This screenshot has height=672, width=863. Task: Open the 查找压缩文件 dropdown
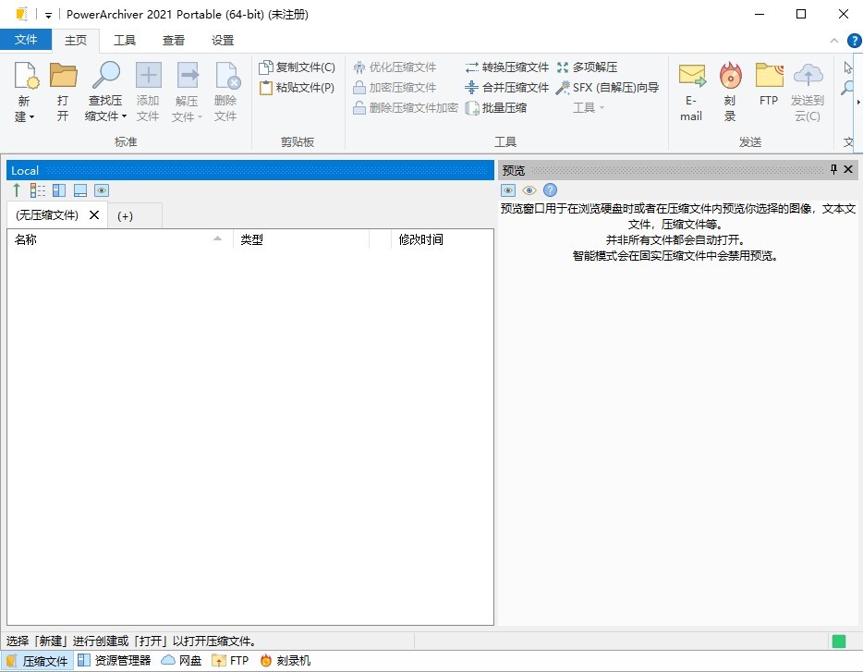coord(105,89)
